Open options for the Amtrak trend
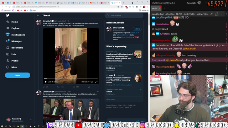This screenshot has height=128, width=228. [140, 90]
